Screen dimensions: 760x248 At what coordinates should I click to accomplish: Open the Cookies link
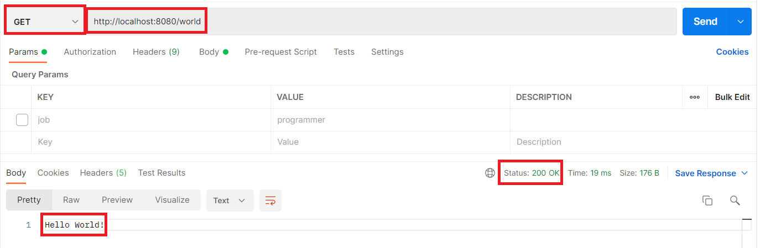[732, 52]
